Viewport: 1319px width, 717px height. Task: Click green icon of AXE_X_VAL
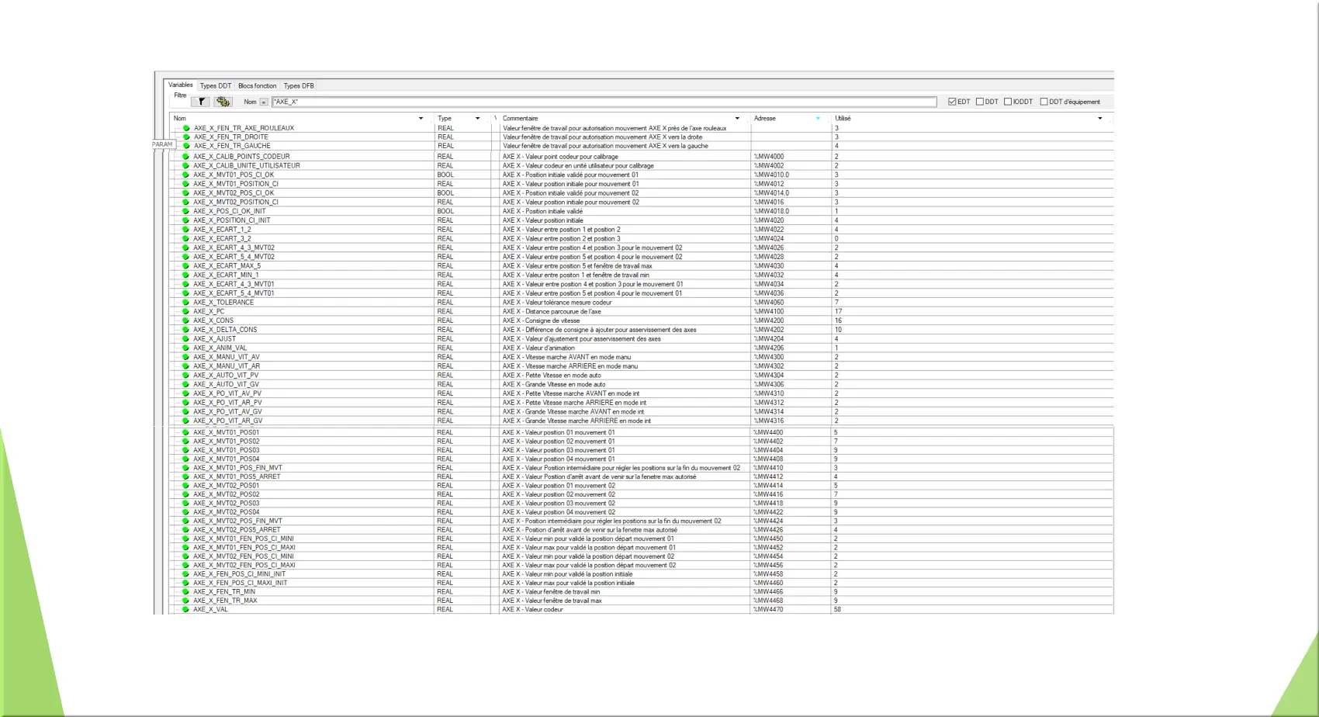[185, 610]
